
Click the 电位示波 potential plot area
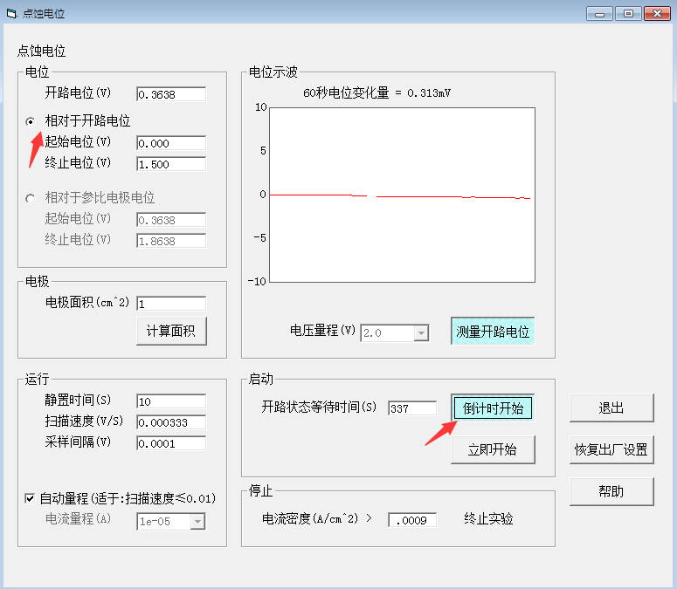(x=401, y=195)
